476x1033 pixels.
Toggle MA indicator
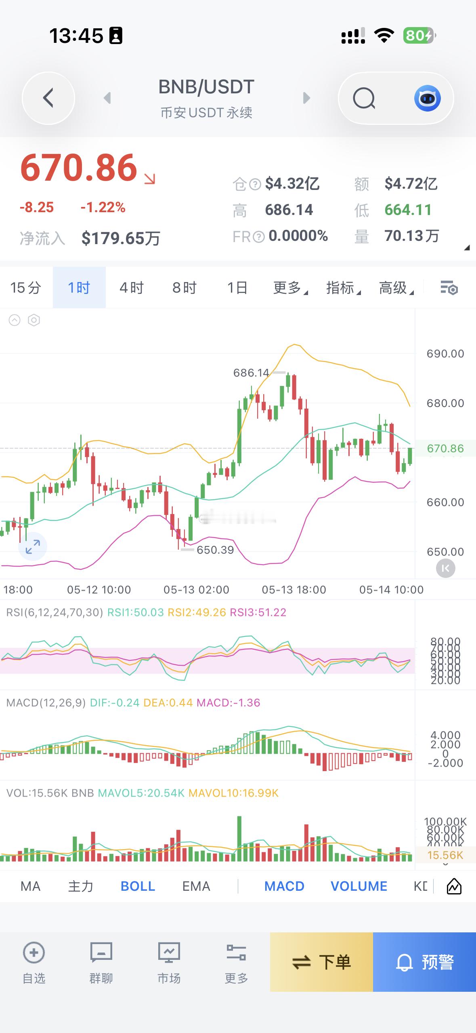tap(30, 886)
